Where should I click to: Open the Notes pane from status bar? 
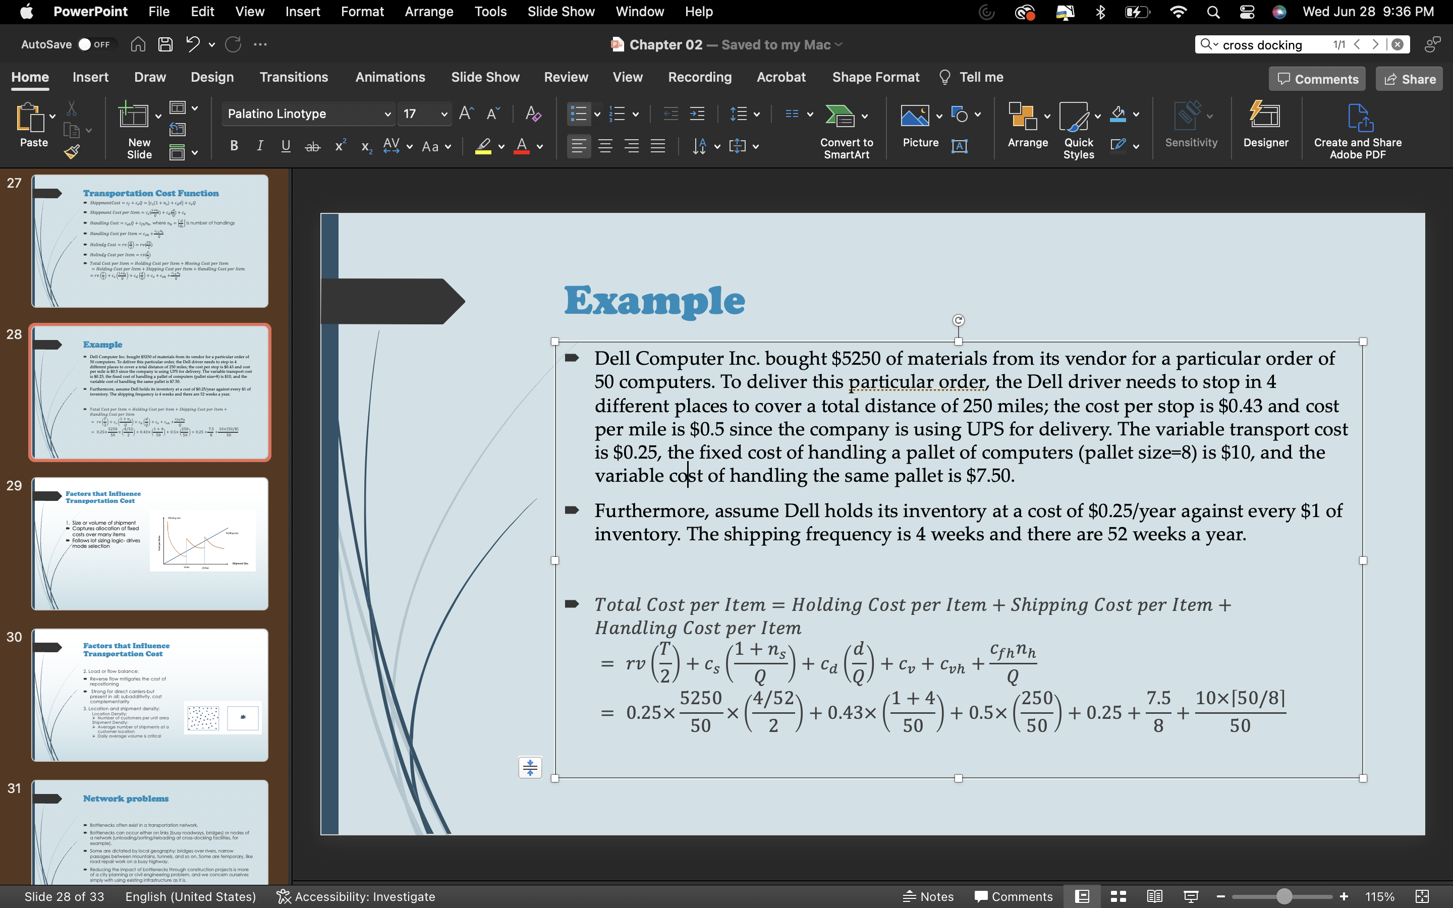928,896
